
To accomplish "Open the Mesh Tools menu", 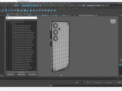I will [x=22, y=3].
